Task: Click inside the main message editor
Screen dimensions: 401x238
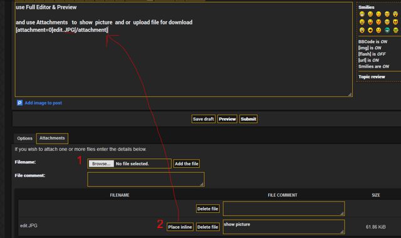Action: pyautogui.click(x=184, y=49)
